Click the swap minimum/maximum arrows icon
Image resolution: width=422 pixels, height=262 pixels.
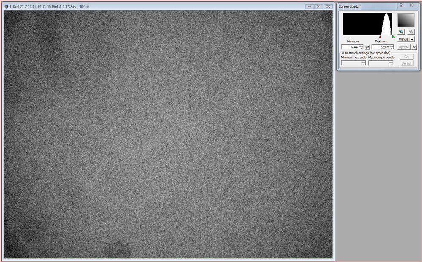[367, 47]
